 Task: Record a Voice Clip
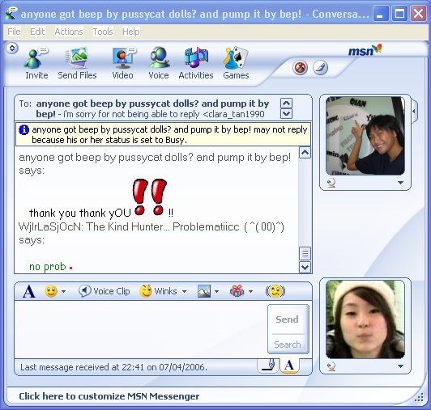104,291
